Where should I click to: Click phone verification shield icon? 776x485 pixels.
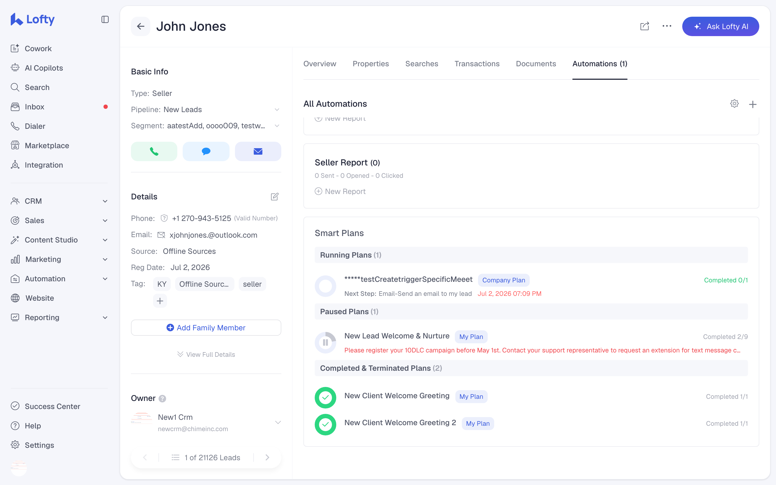pyautogui.click(x=164, y=218)
